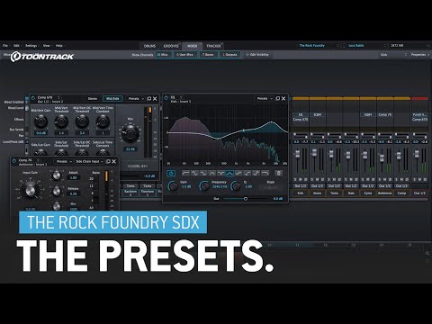
Task: Open Presets dropdown in EQ window
Action: click(x=265, y=98)
